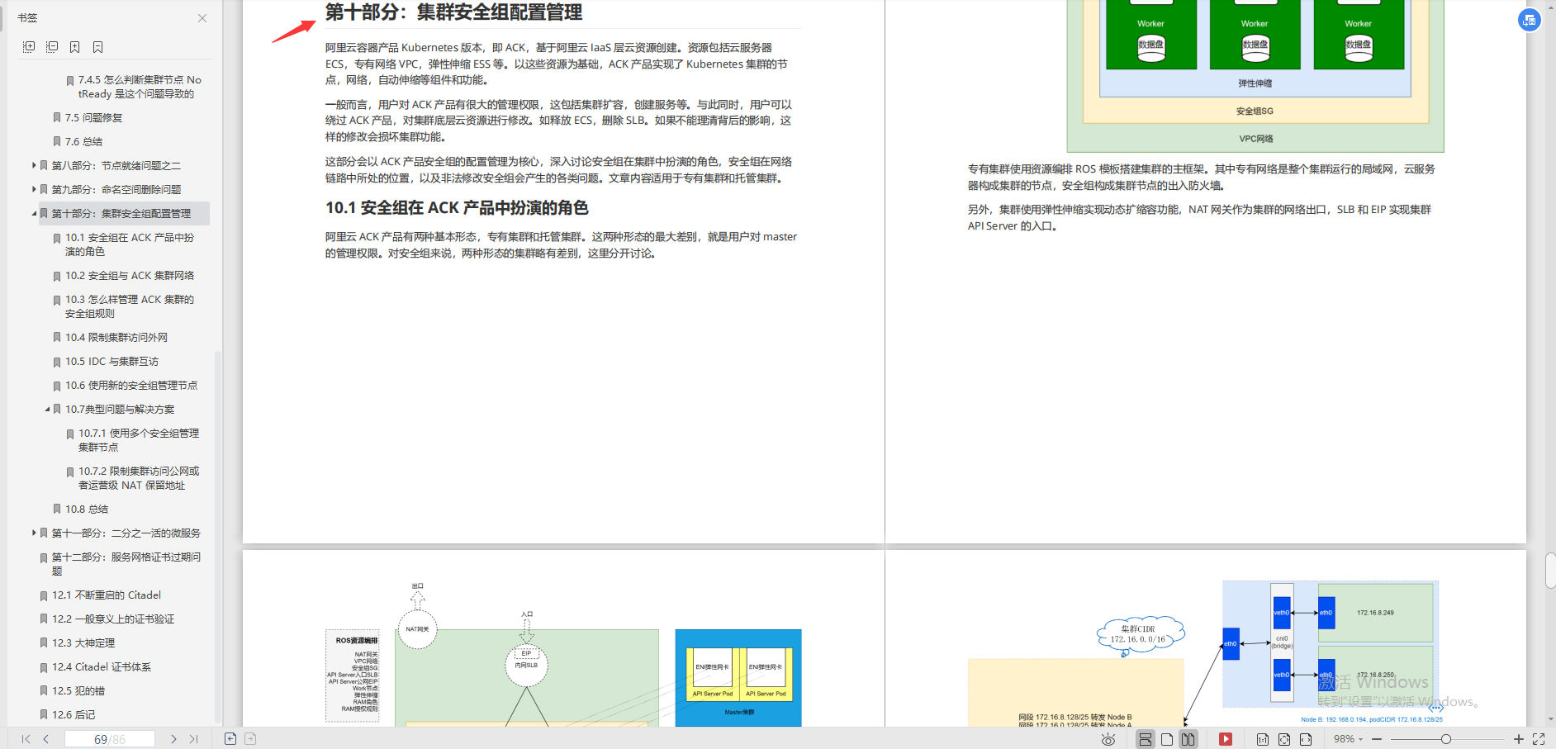1556x749 pixels.
Task: Fit page to window icon
Action: click(x=1284, y=739)
